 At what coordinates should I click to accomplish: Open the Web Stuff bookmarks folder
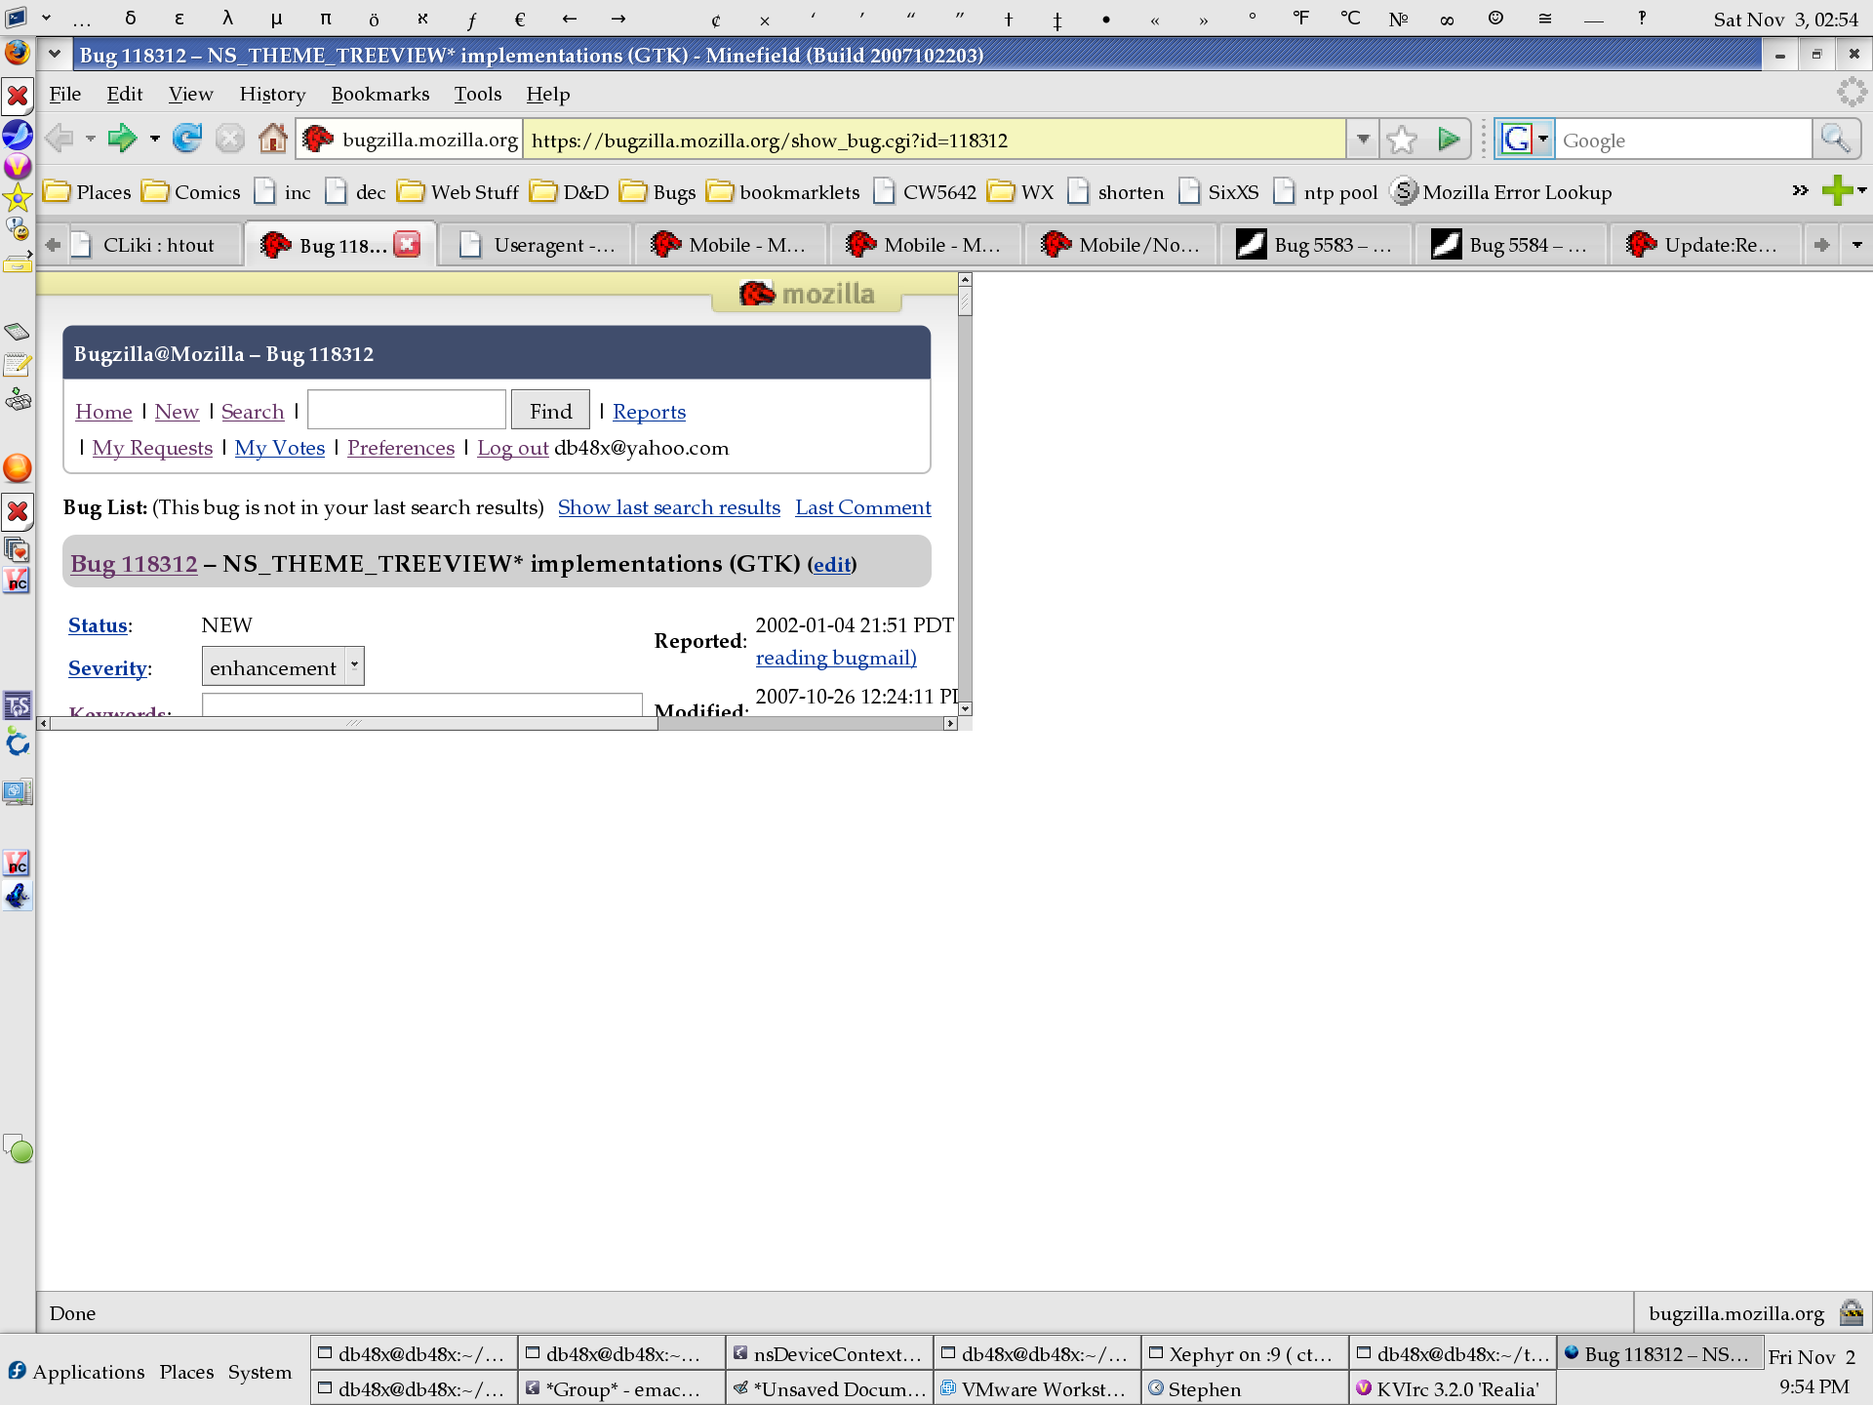[458, 192]
